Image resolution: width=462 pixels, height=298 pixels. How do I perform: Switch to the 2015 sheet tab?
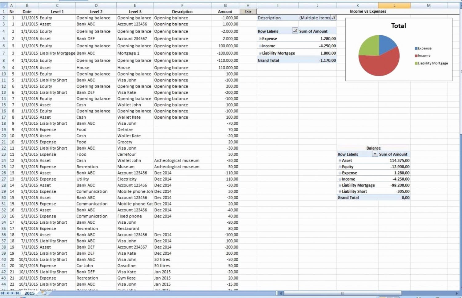point(29,293)
